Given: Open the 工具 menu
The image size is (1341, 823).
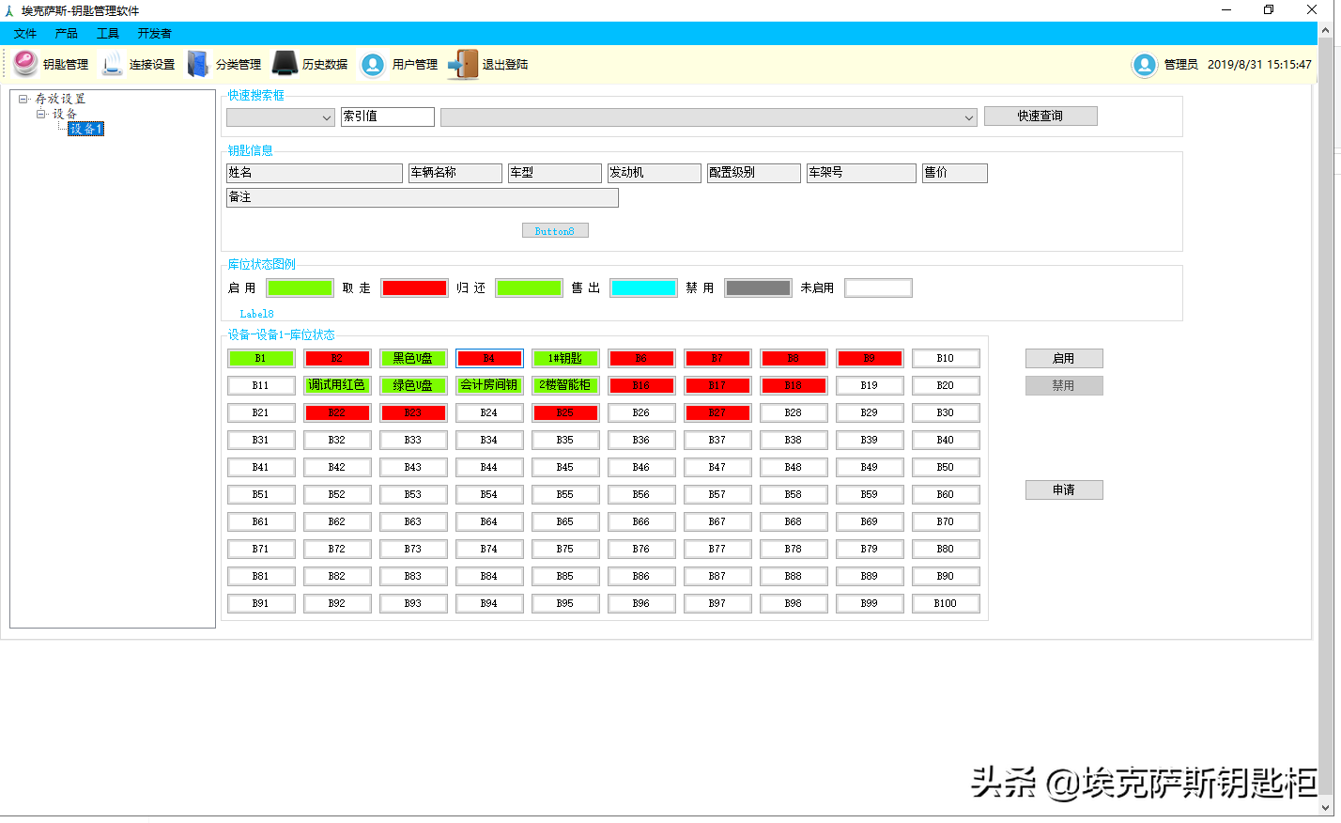Looking at the screenshot, I should [108, 33].
